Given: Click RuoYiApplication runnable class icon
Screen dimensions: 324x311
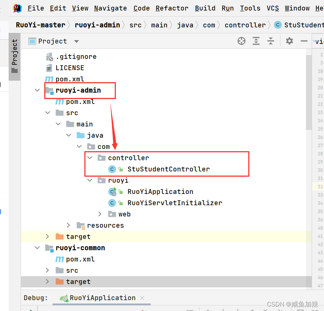Looking at the screenshot, I should pyautogui.click(x=112, y=192).
